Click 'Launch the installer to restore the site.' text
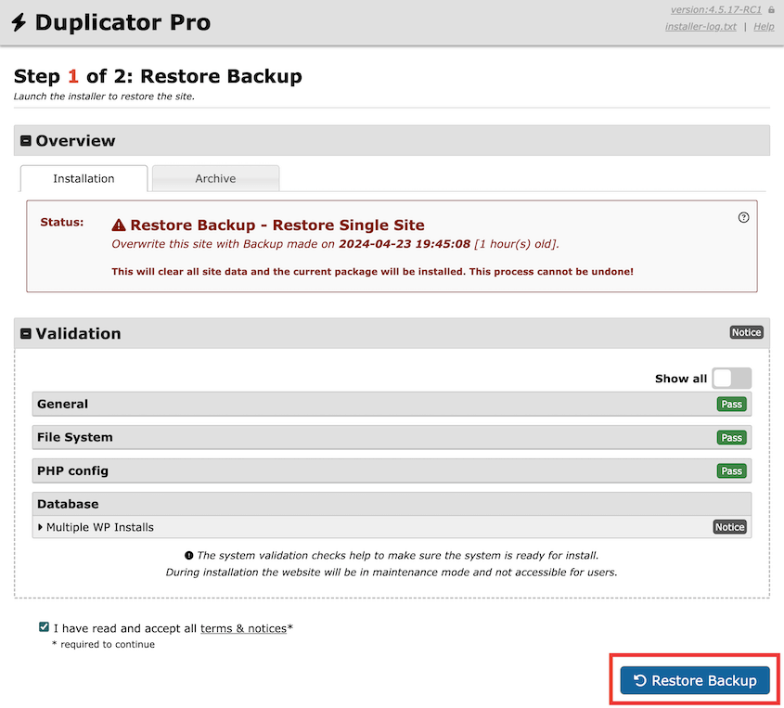The width and height of the screenshot is (784, 708). pos(104,97)
